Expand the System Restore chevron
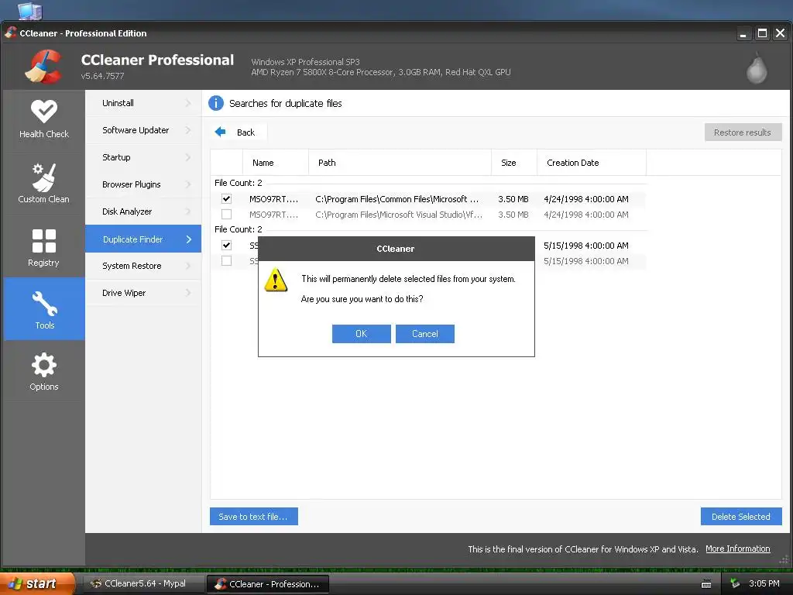 tap(188, 266)
